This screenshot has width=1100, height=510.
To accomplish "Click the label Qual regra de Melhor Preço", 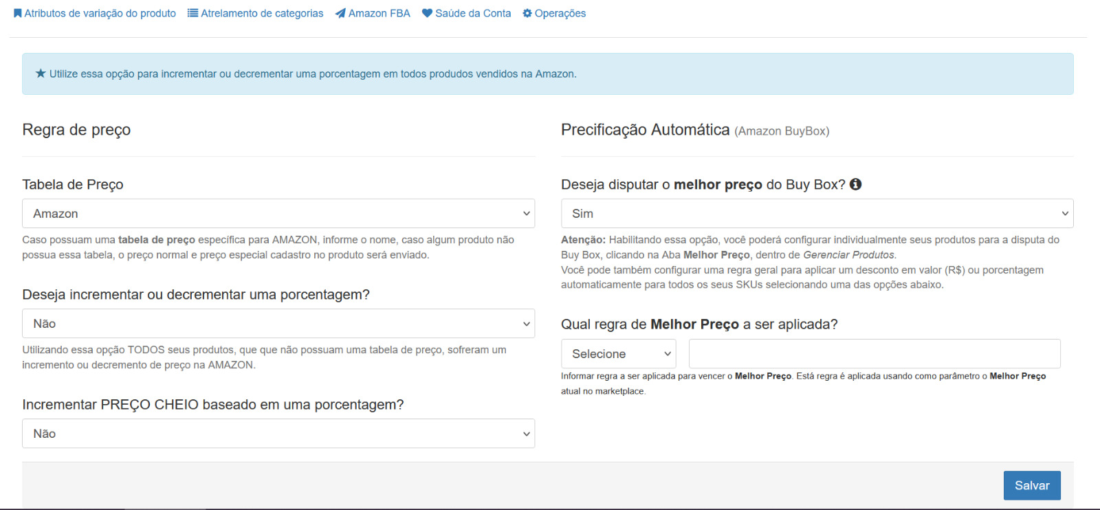I will pos(699,324).
